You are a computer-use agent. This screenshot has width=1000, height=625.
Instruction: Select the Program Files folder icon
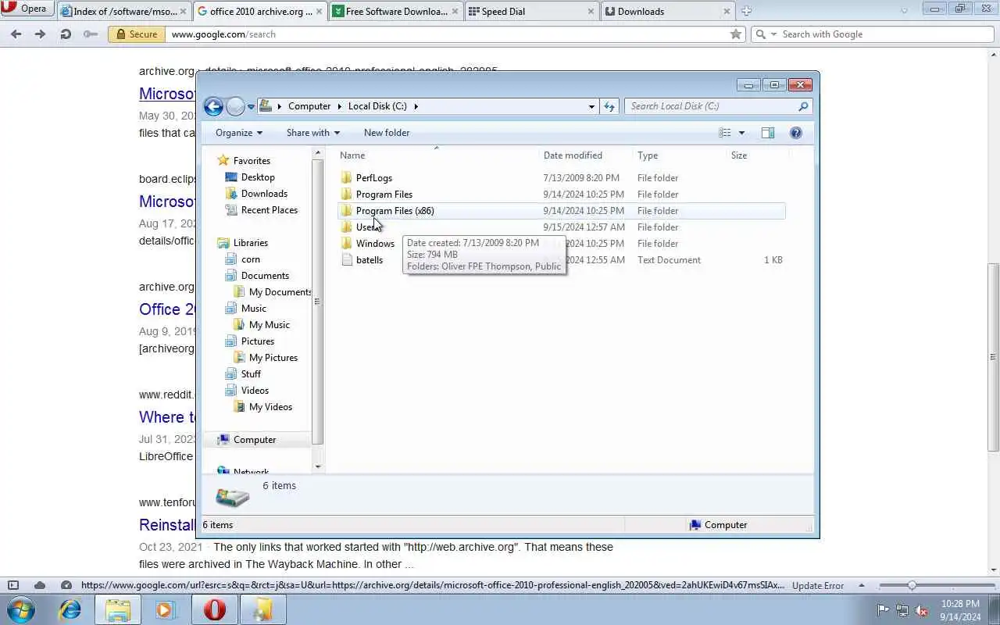(x=347, y=195)
